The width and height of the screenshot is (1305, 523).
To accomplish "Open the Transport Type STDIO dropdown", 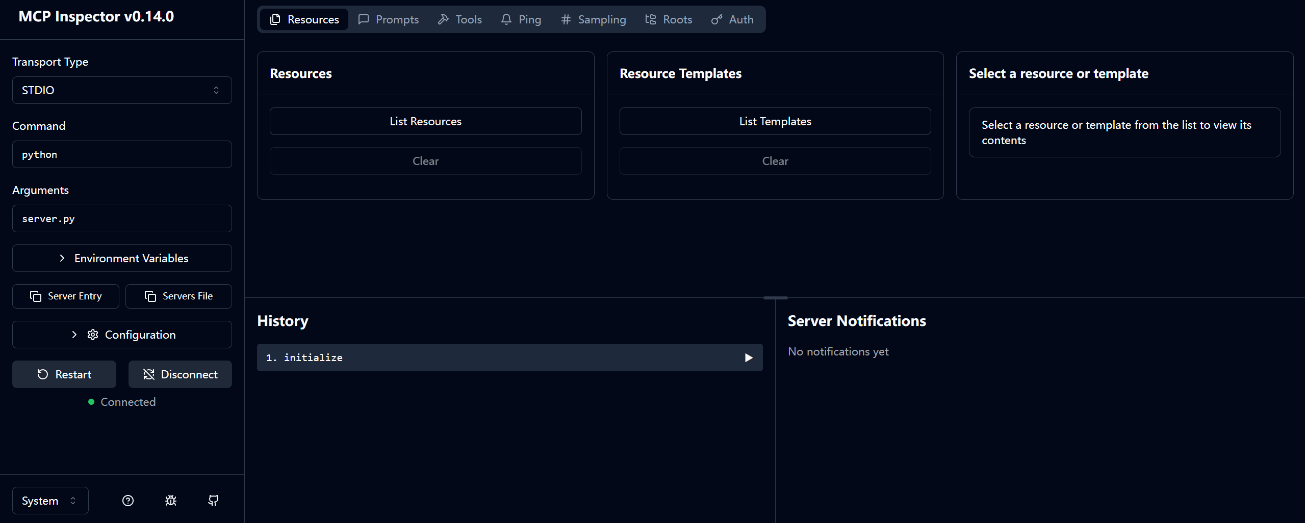I will coord(122,90).
